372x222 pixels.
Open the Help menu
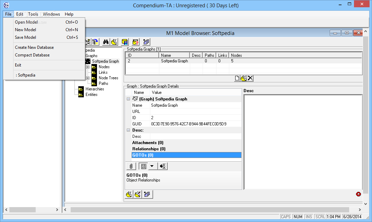click(69, 14)
